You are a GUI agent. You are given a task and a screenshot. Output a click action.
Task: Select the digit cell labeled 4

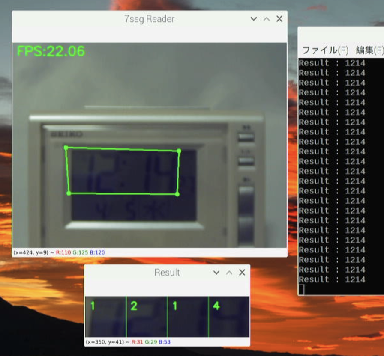click(x=229, y=317)
